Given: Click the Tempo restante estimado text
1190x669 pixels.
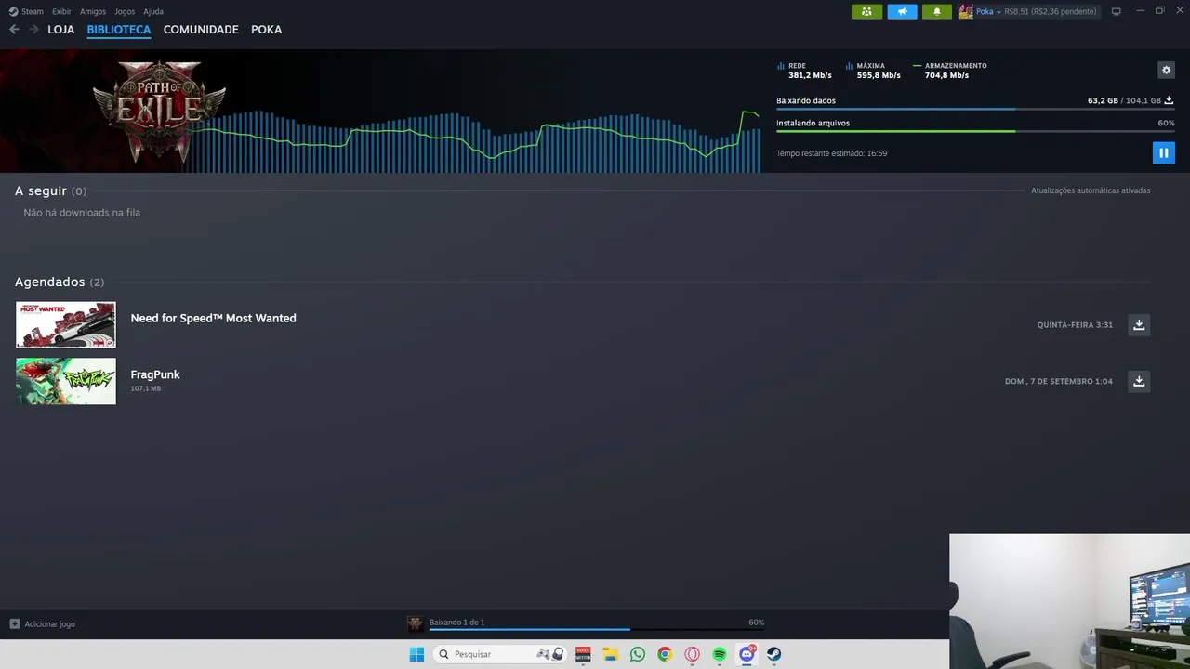Looking at the screenshot, I should pos(832,153).
